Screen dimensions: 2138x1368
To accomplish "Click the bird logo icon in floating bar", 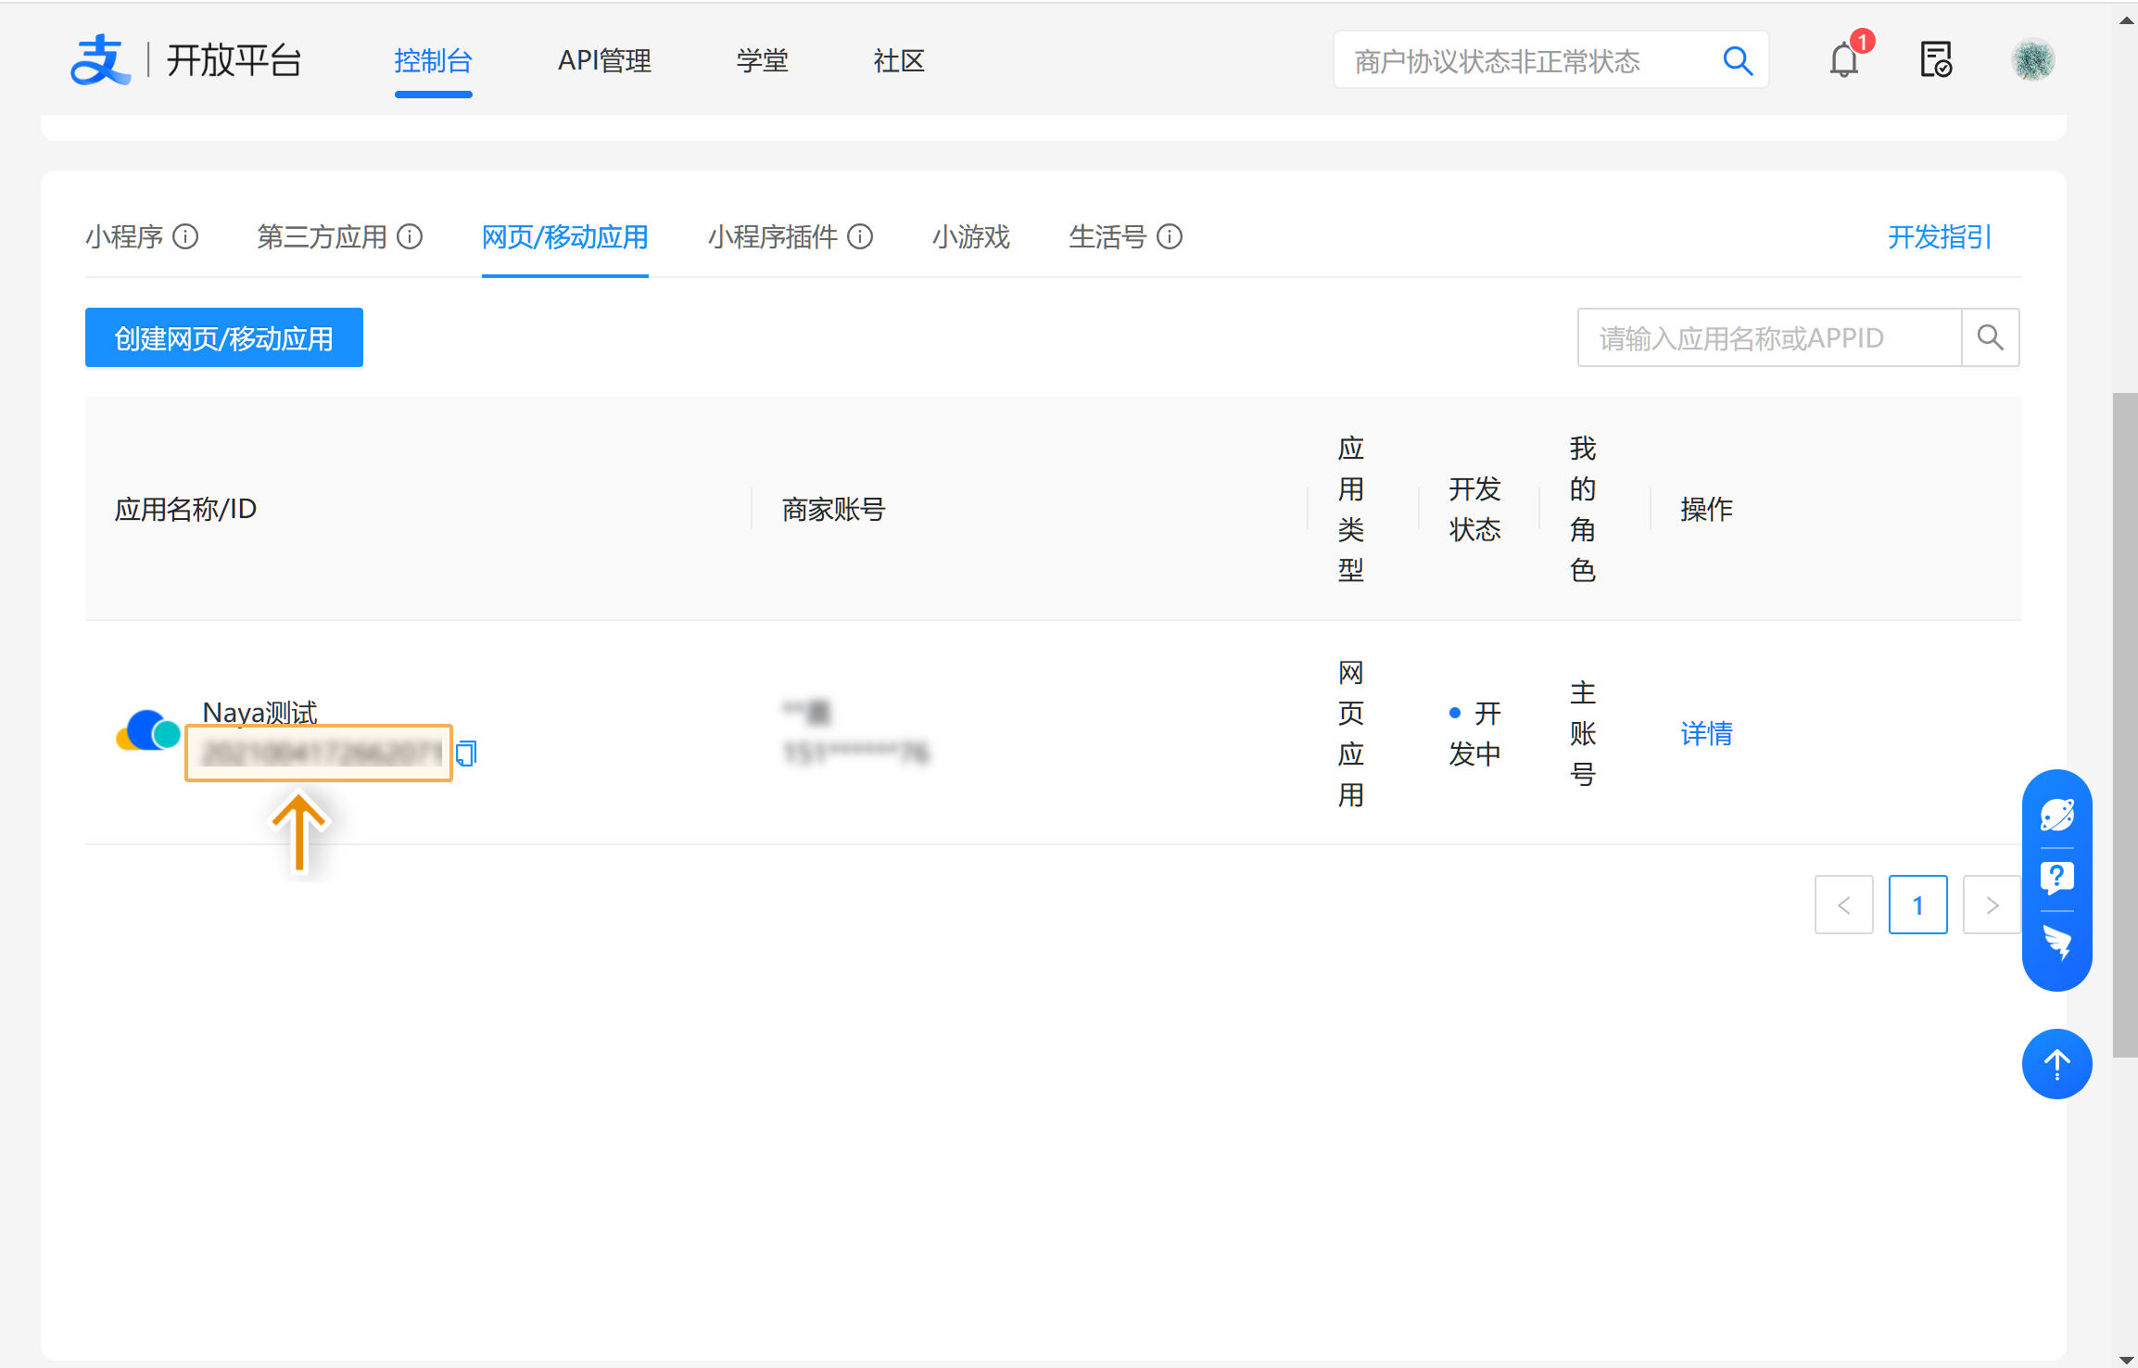I will coord(2056,943).
